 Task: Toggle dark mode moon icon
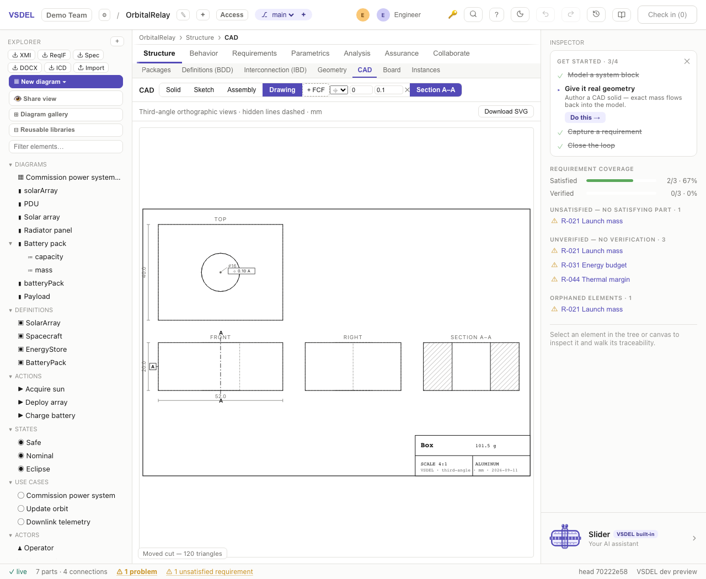[x=520, y=15]
